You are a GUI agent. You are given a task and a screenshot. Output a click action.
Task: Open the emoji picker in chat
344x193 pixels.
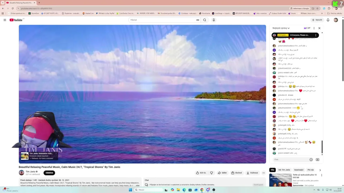(x=311, y=159)
